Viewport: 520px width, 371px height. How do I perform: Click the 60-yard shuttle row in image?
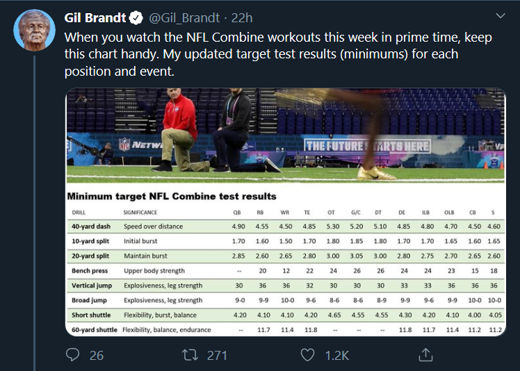(x=286, y=329)
